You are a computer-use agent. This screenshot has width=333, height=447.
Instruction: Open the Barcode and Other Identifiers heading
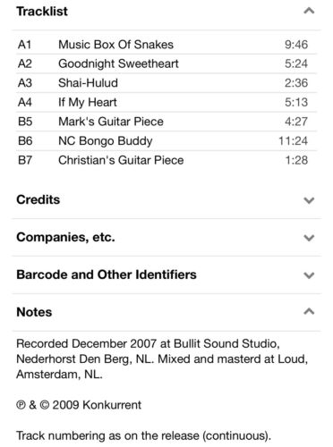107,274
